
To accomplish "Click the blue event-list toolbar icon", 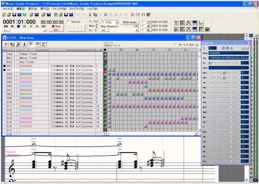I will point(138,15).
